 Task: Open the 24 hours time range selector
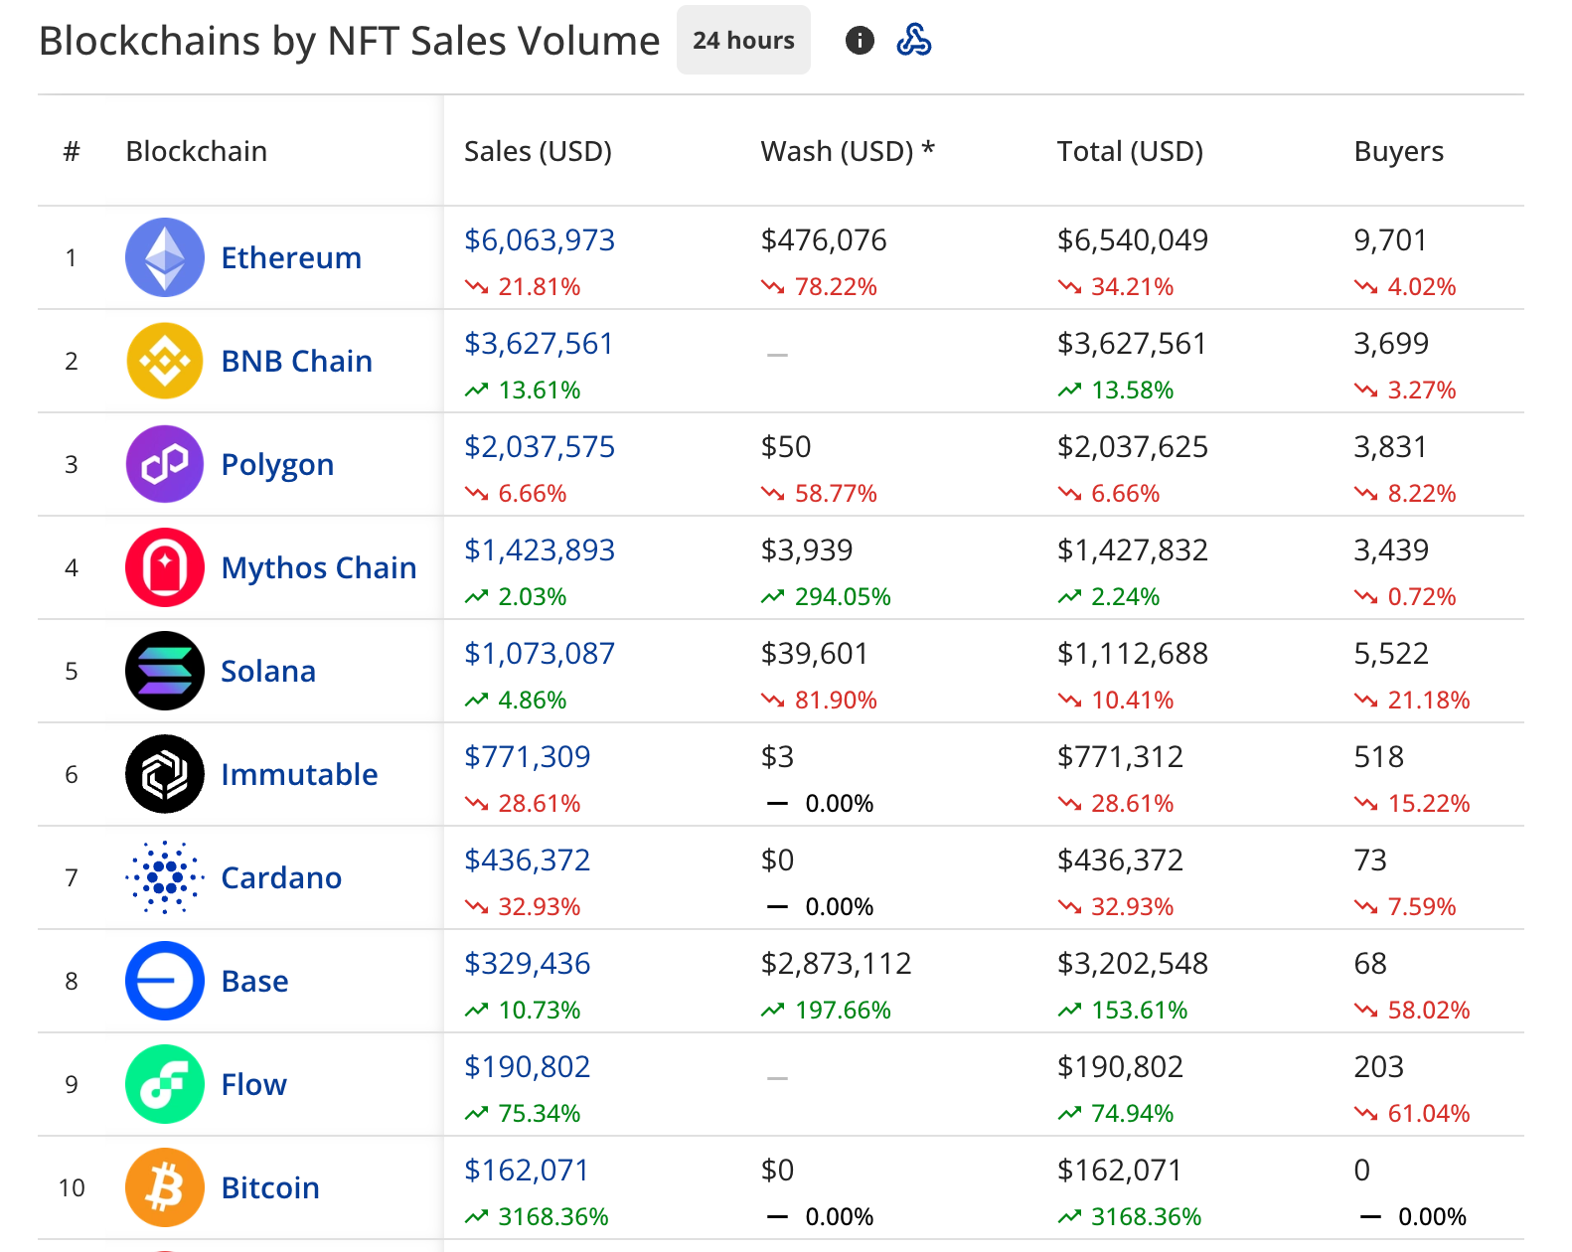click(743, 41)
